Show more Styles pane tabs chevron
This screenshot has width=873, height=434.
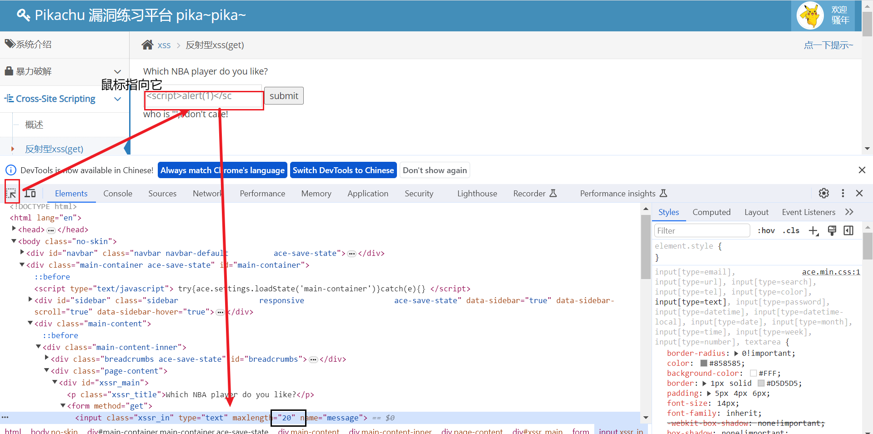(x=849, y=212)
